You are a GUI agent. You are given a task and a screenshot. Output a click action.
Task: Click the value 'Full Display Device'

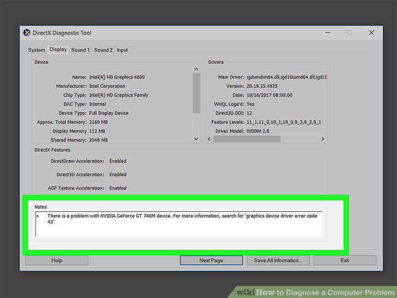pos(109,113)
